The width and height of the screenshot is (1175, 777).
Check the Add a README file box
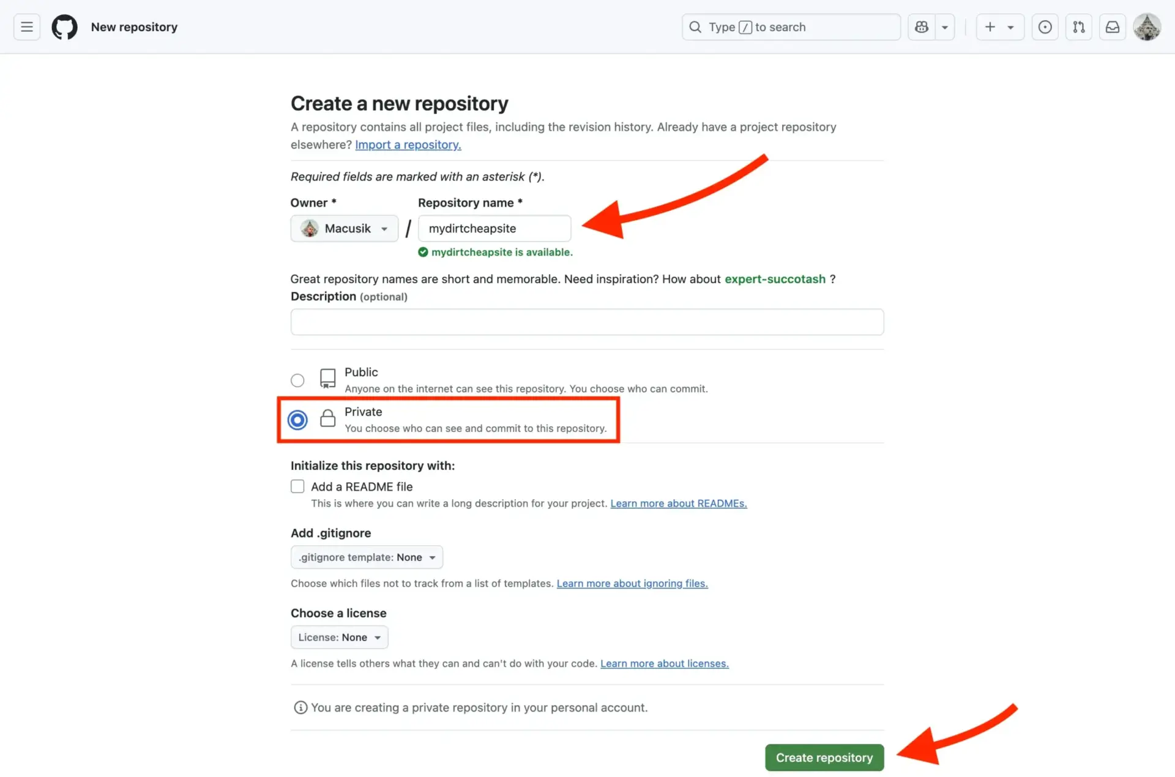[297, 486]
